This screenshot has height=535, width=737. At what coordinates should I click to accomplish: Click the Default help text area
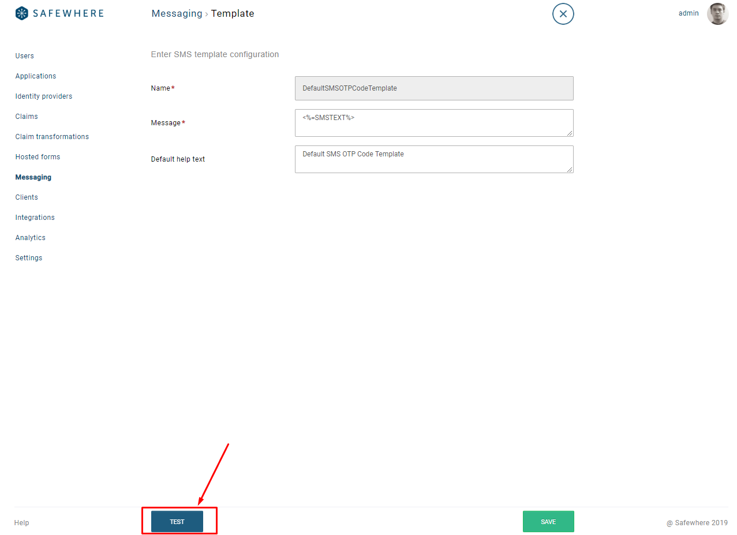(433, 159)
